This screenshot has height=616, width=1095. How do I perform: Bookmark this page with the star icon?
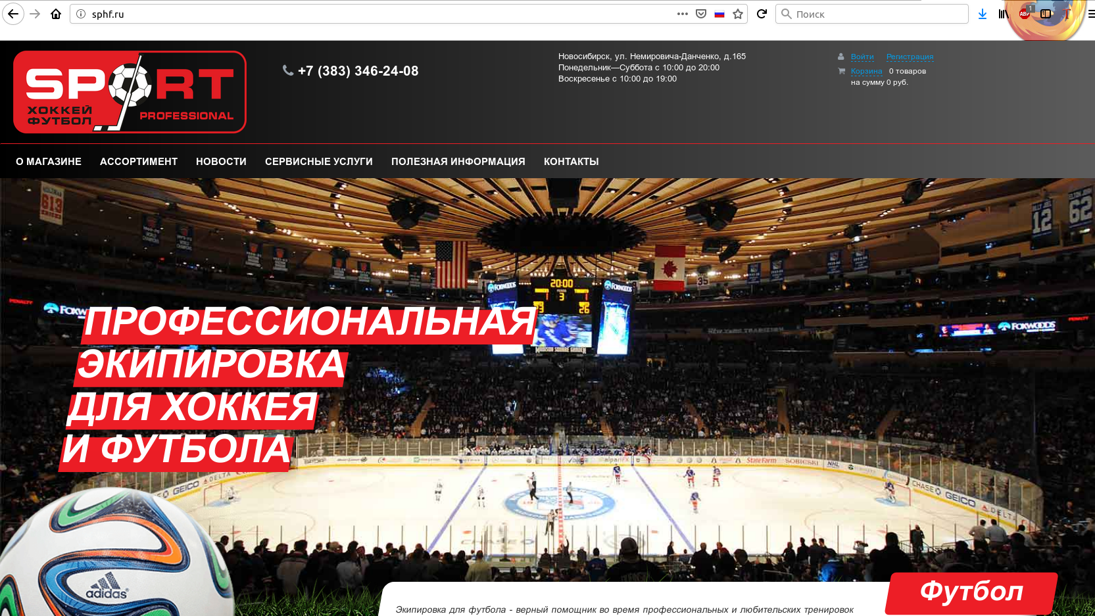tap(738, 14)
